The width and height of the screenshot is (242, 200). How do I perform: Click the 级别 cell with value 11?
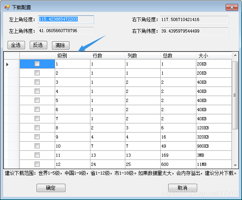[x=73, y=155]
